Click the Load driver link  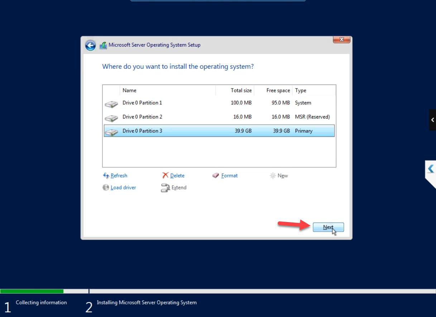coord(123,187)
